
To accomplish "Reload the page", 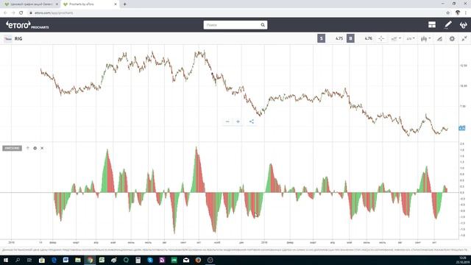I will pyautogui.click(x=21, y=13).
